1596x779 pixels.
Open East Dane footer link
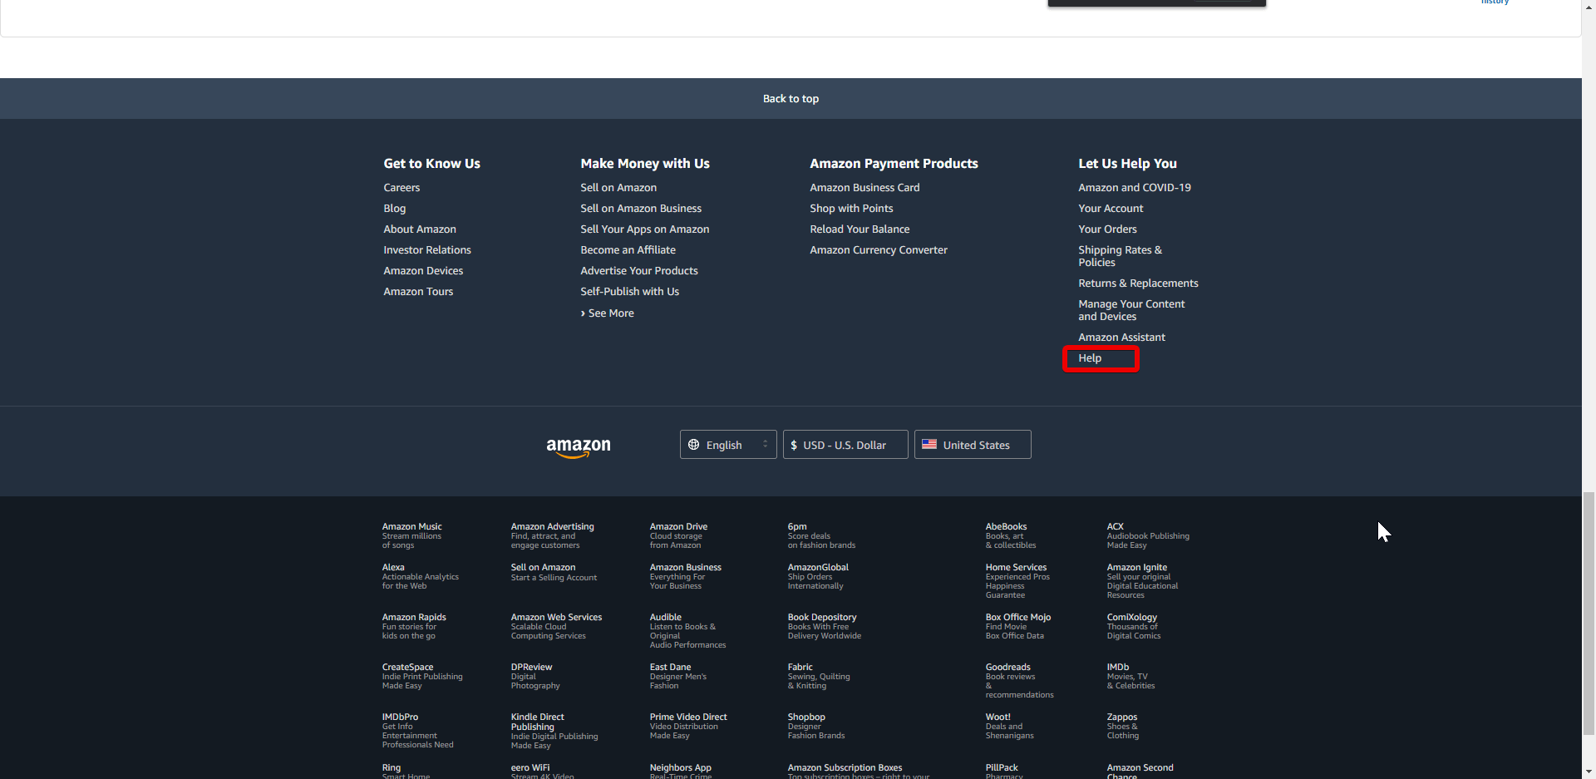pos(677,676)
